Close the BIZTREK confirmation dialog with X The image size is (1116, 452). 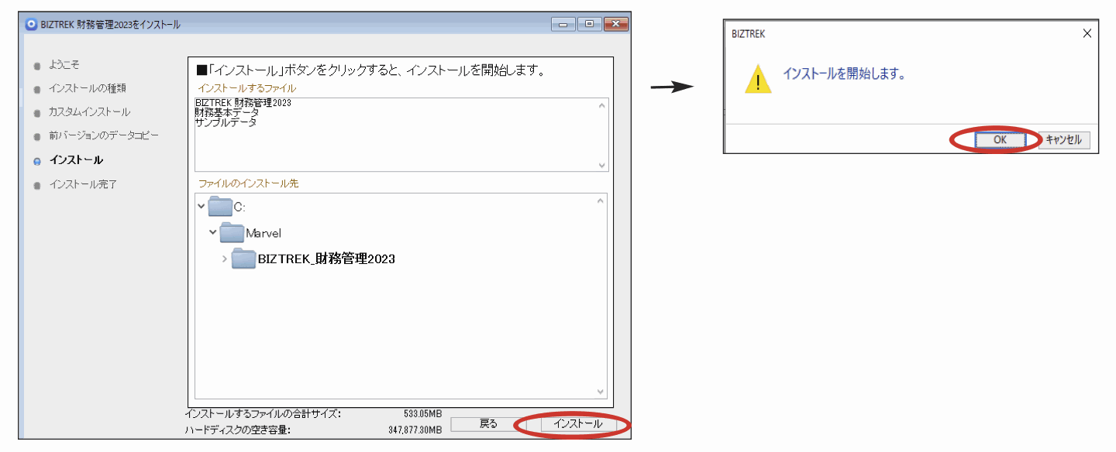[1087, 34]
